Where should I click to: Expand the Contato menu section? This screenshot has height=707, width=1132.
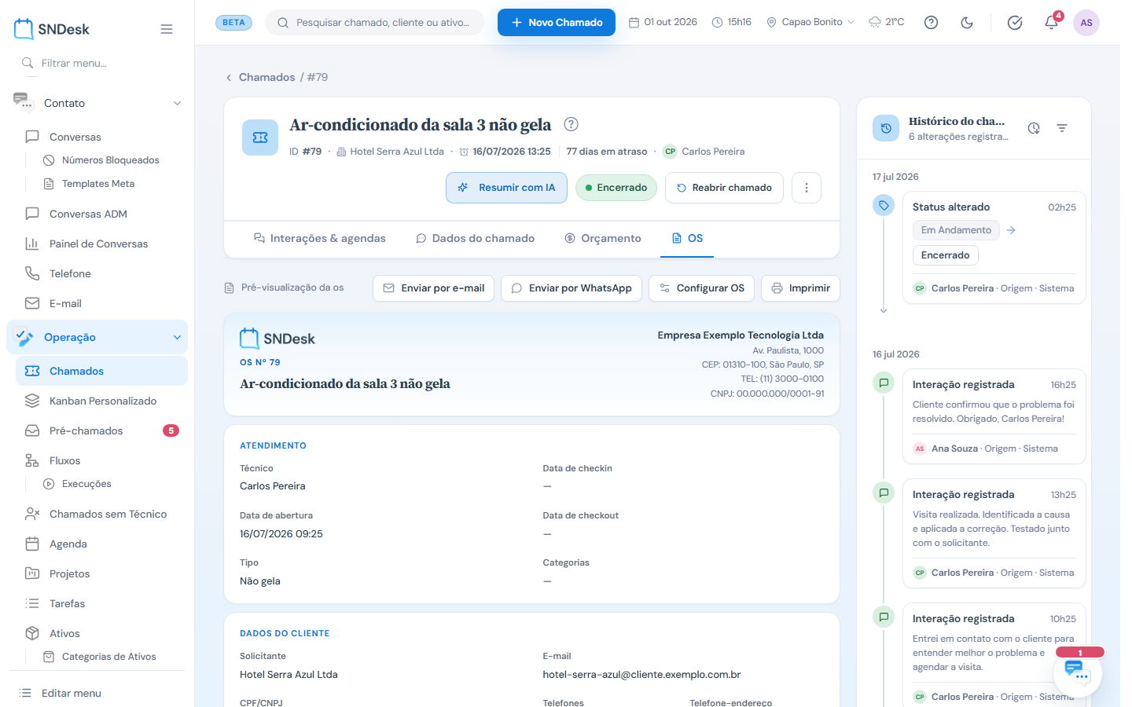[x=97, y=103]
